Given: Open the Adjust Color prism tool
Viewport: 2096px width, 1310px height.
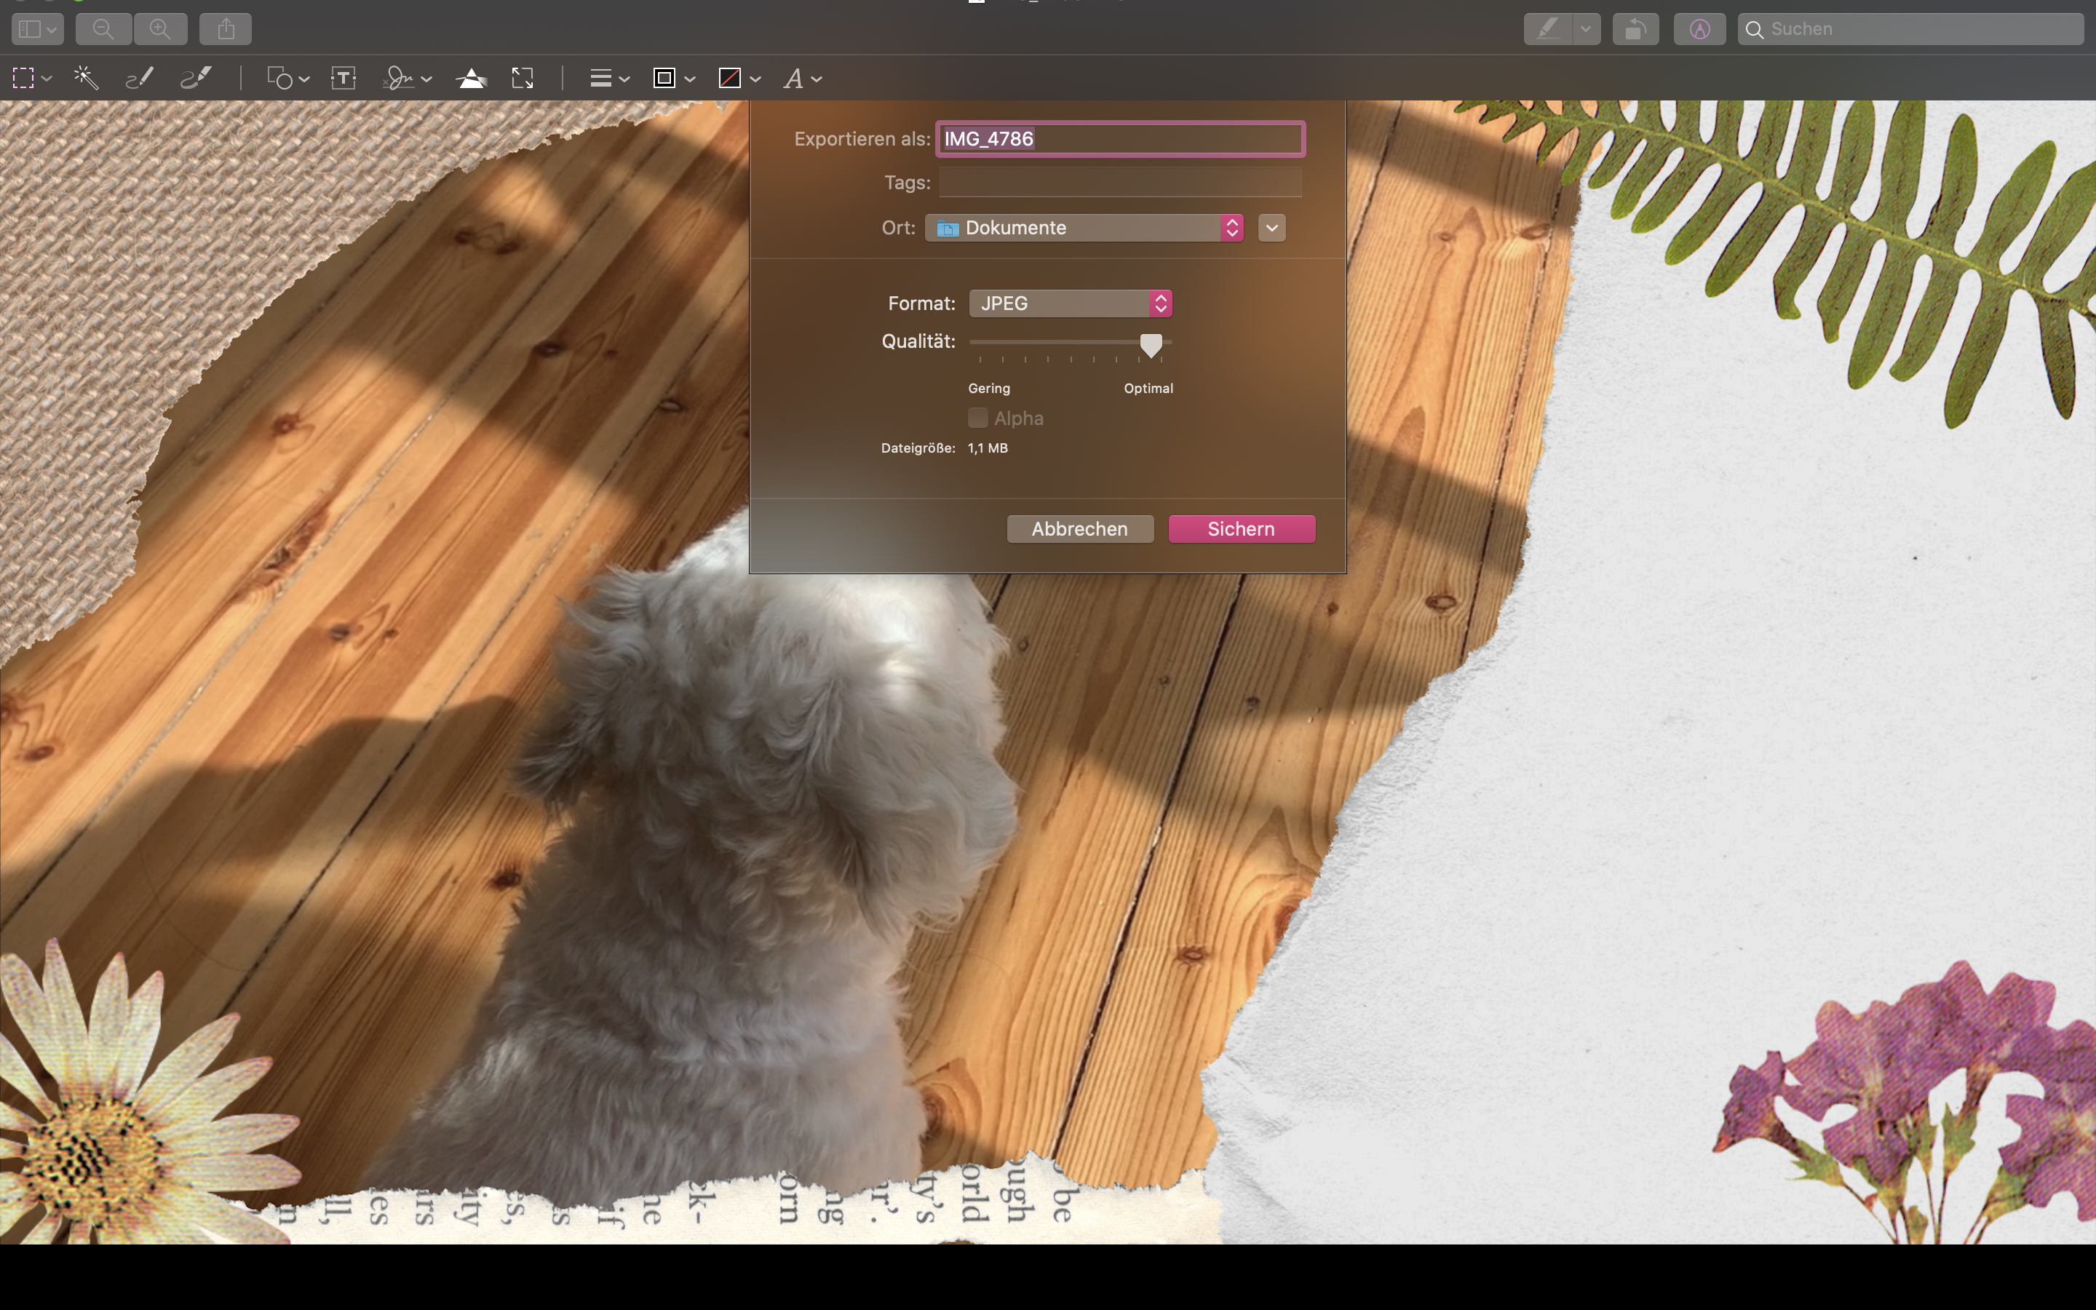Looking at the screenshot, I should click(471, 79).
